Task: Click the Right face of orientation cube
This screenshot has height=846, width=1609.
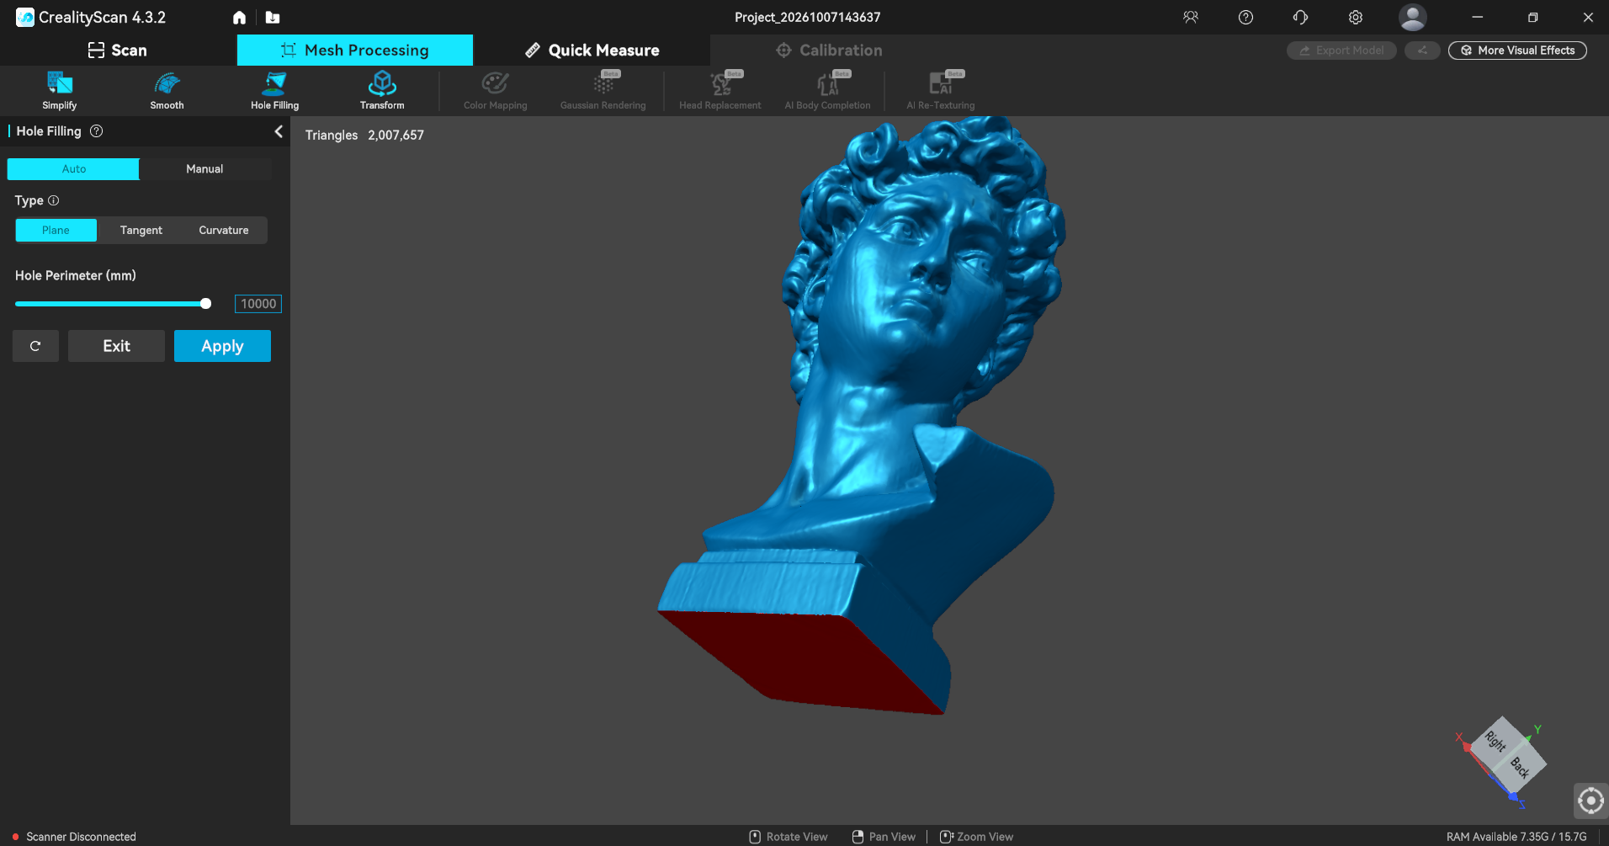Action: click(x=1495, y=742)
